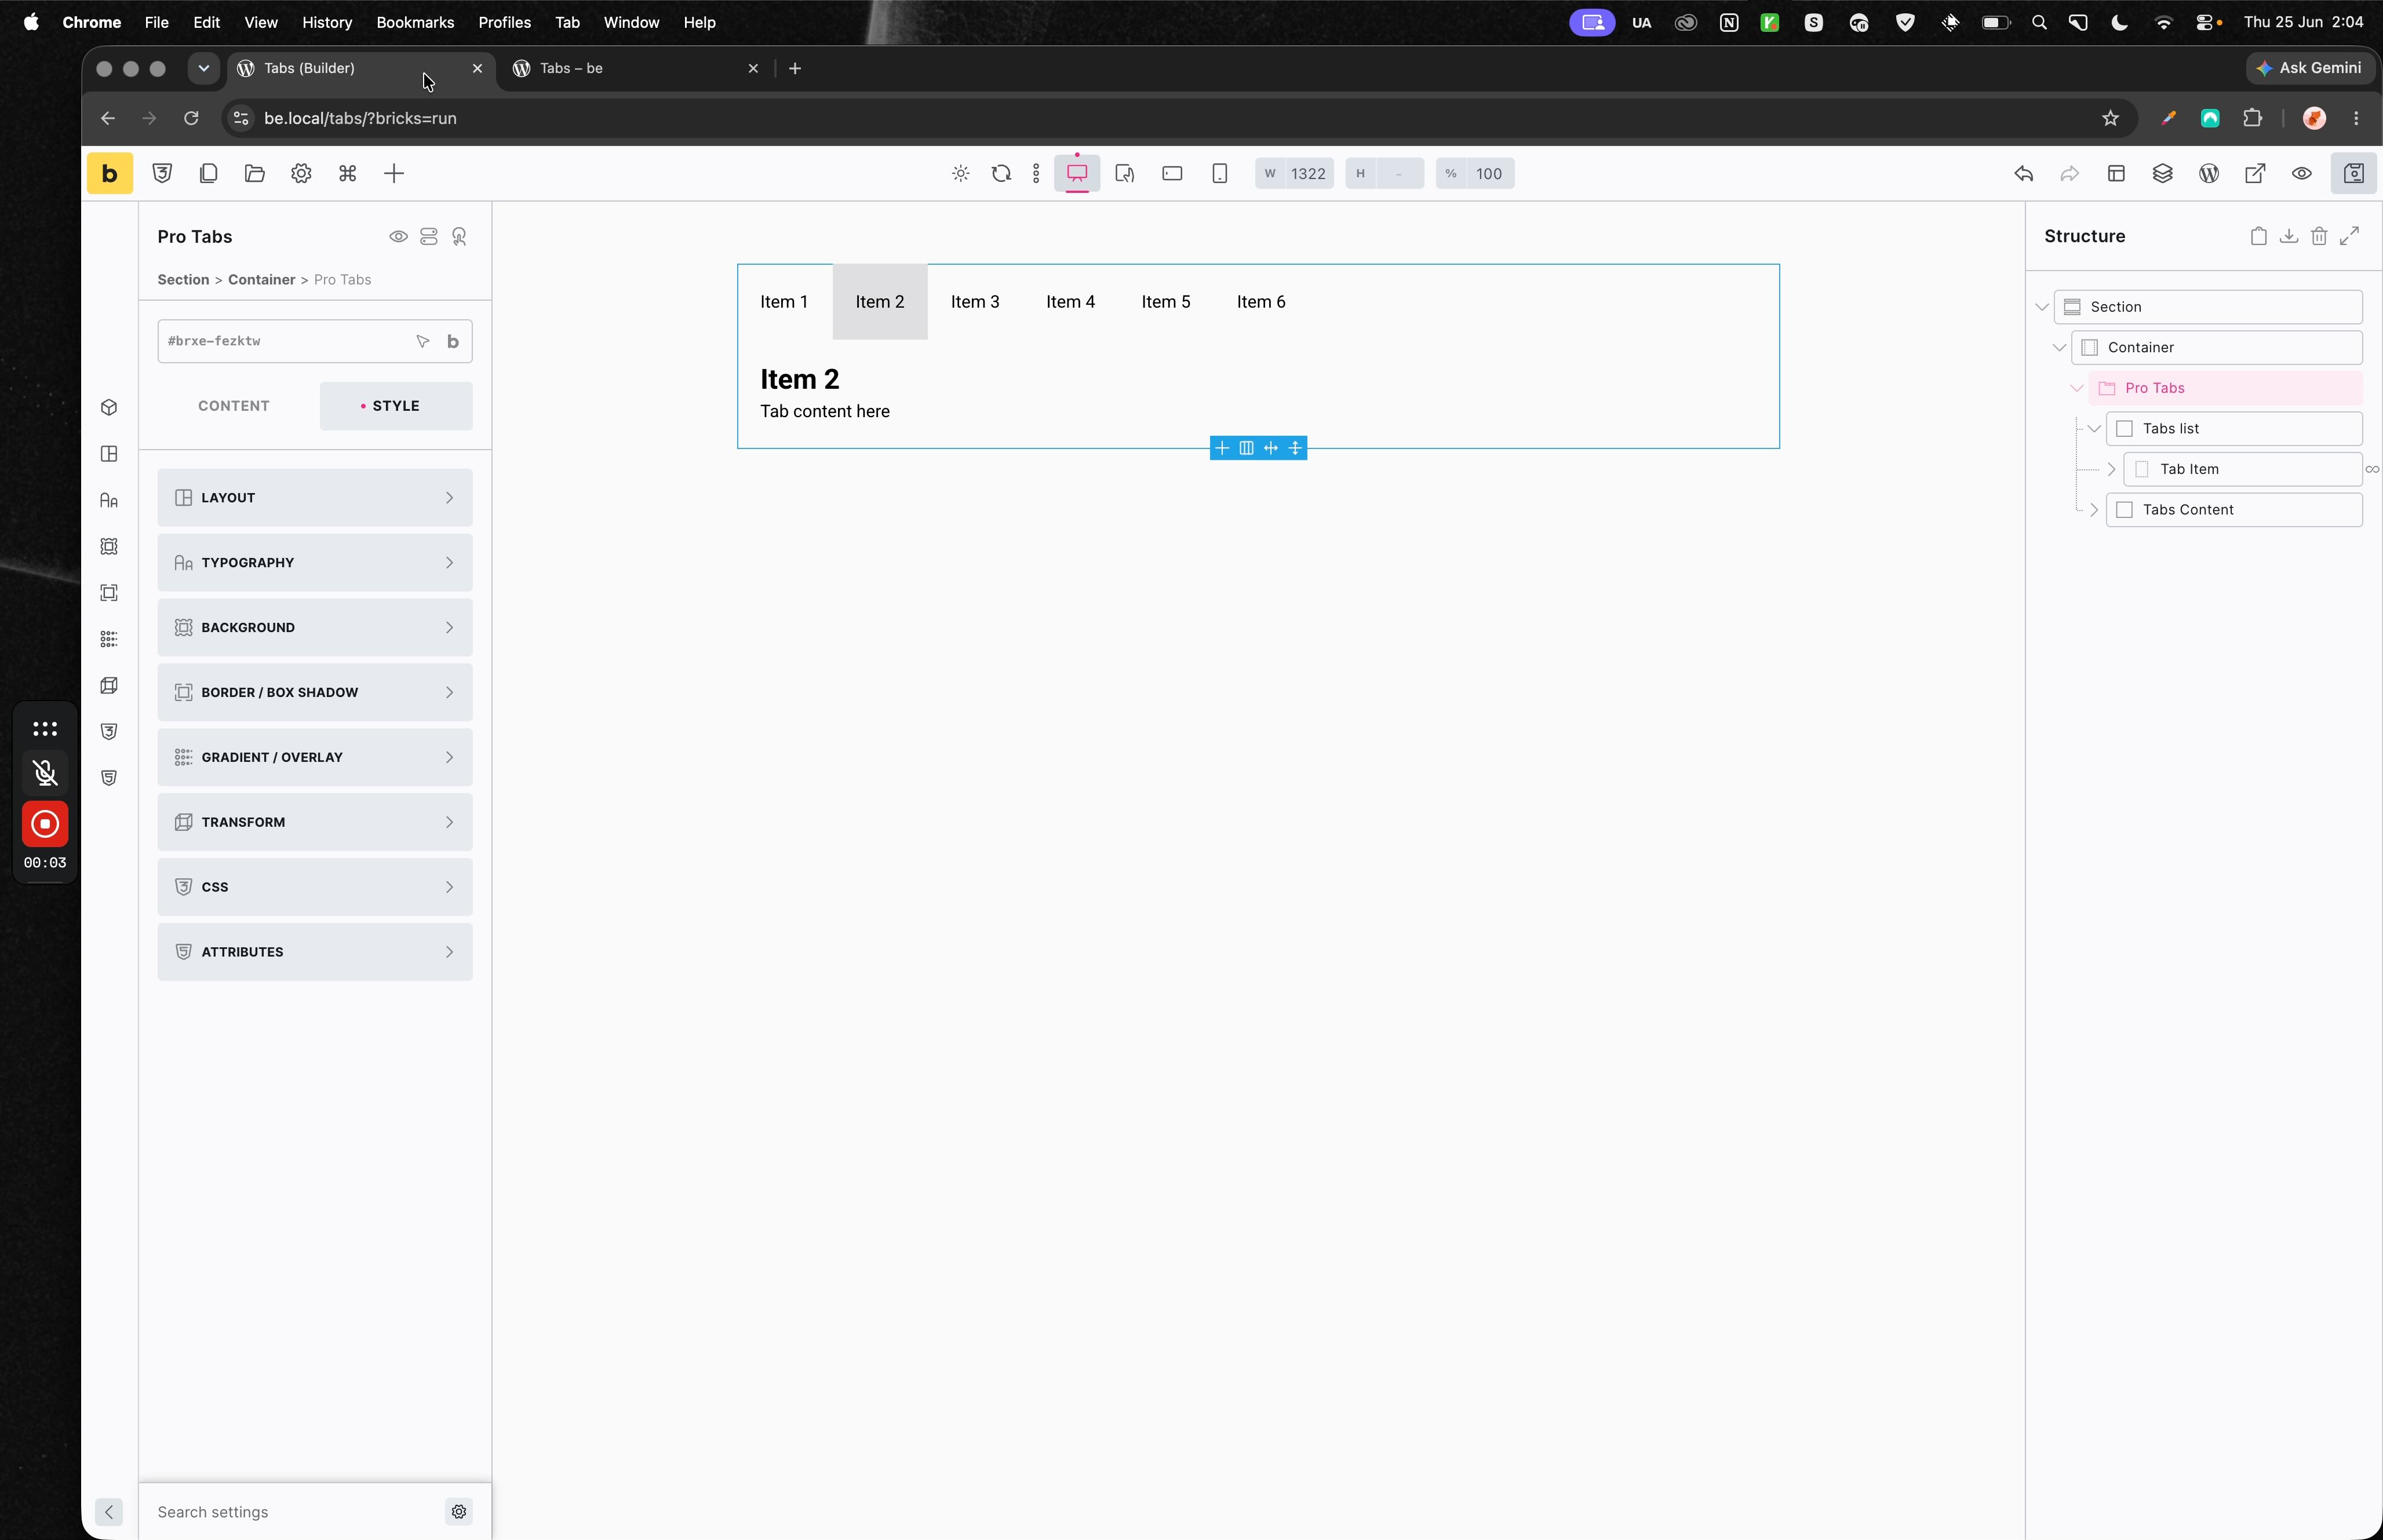Click the cube icon in left sidebar strip
Image resolution: width=2383 pixels, height=1540 pixels.
(109, 408)
